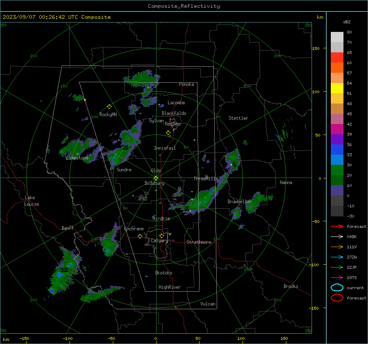Click the Olds label
This screenshot has width=368, height=344.
[x=156, y=171]
